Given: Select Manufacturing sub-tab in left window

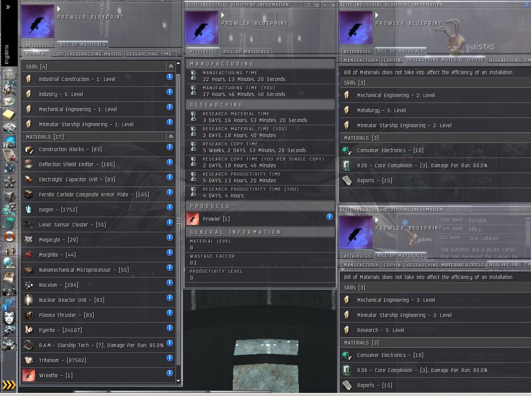Looking at the screenshot, I should [x=36, y=54].
